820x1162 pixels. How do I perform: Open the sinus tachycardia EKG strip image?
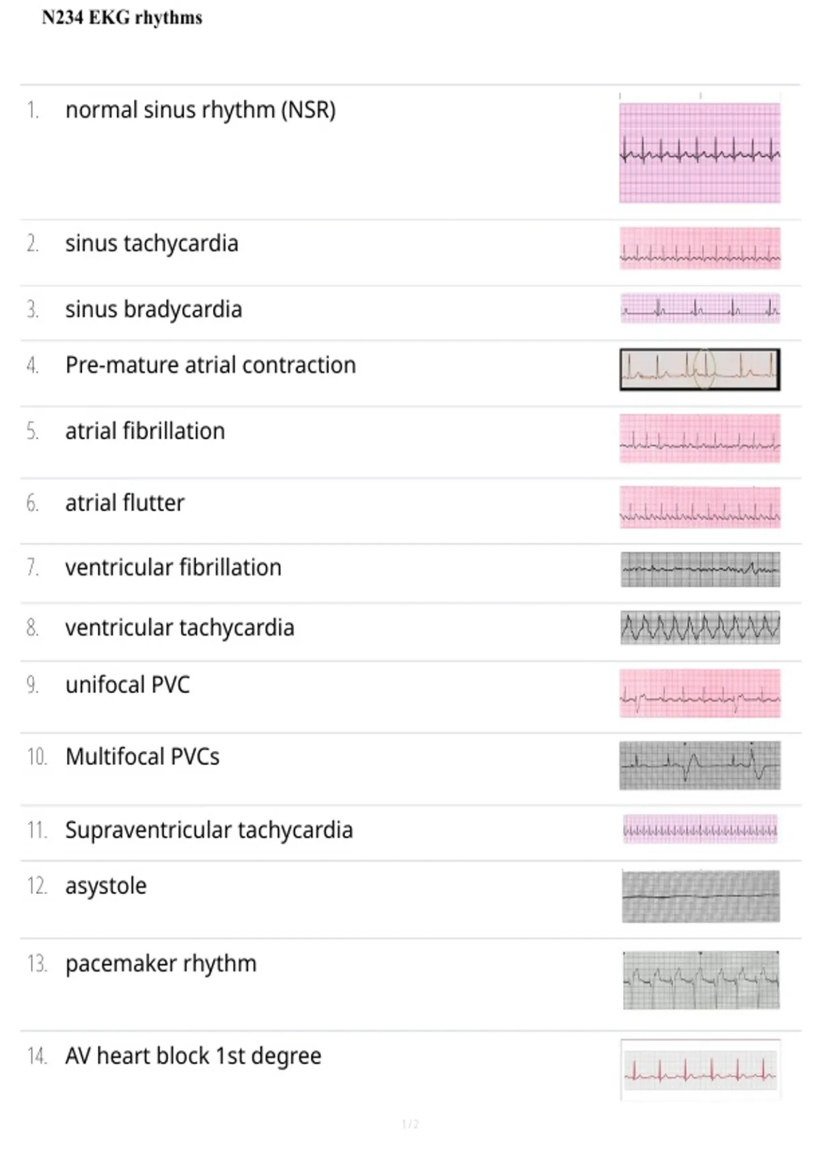(x=700, y=248)
